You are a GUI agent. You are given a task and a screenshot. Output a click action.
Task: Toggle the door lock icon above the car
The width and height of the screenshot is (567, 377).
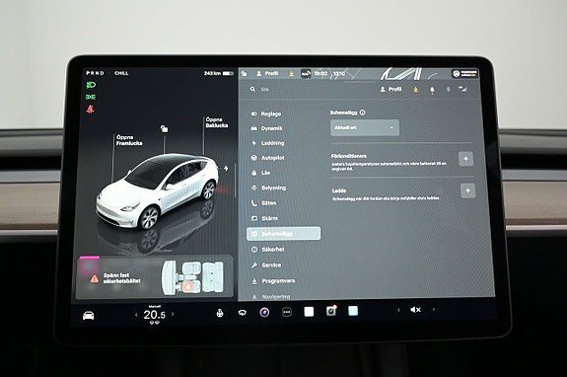(x=164, y=128)
